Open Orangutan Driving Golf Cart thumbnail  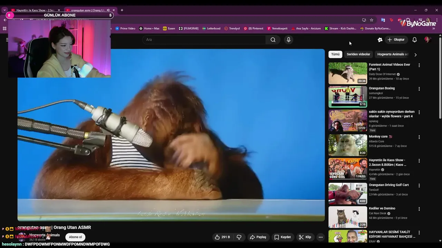click(x=348, y=193)
